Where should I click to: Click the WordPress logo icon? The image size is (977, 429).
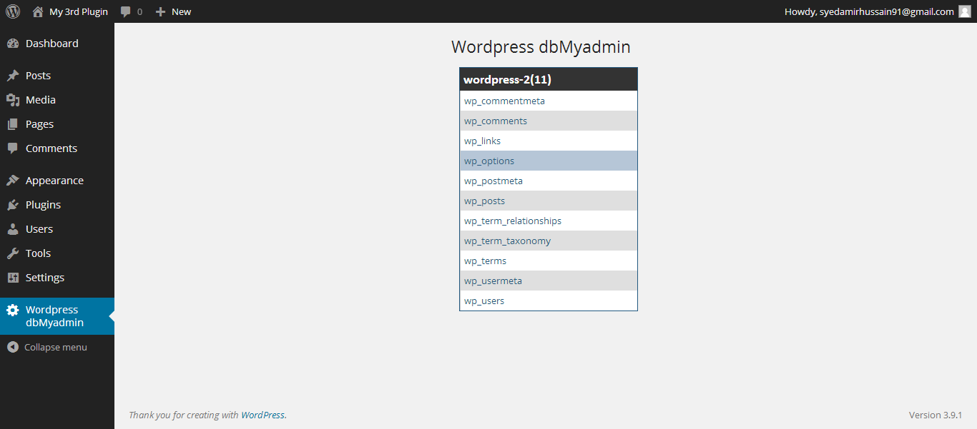[x=13, y=11]
